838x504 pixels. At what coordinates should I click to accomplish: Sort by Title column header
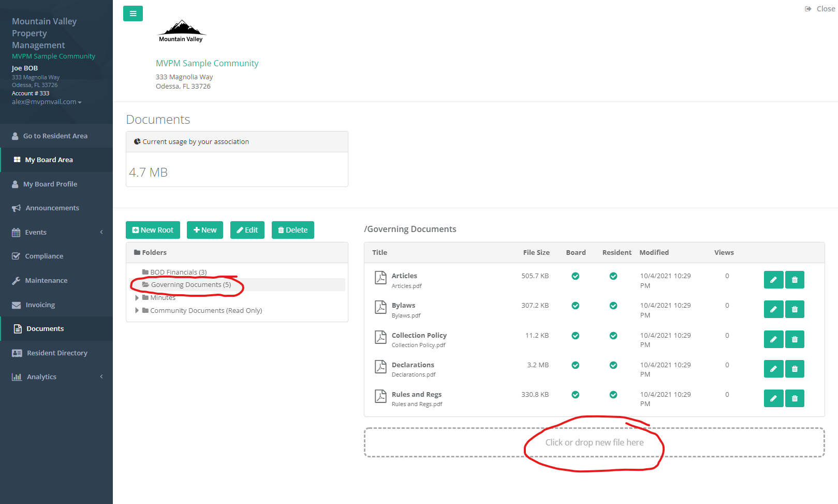pos(379,252)
